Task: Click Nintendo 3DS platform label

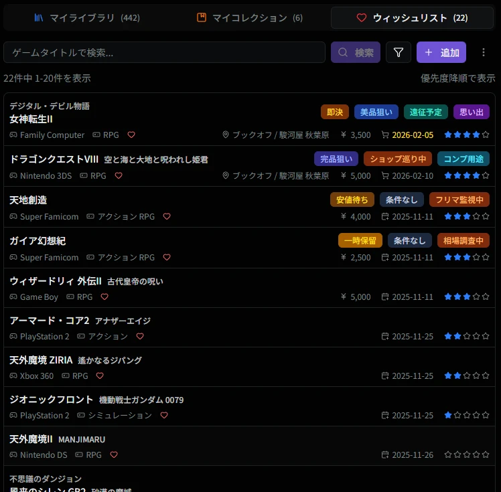Action: (46, 176)
